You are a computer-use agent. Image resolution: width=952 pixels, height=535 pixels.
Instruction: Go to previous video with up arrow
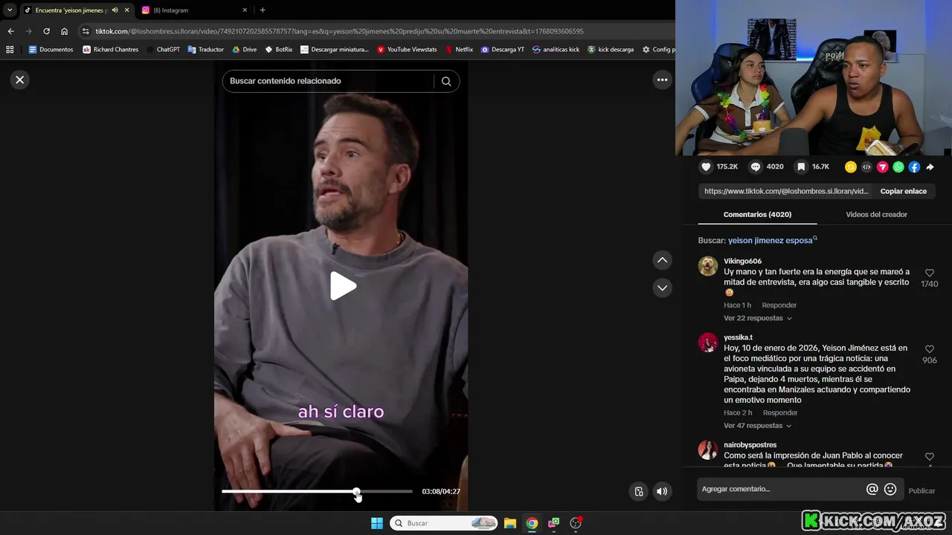(662, 260)
